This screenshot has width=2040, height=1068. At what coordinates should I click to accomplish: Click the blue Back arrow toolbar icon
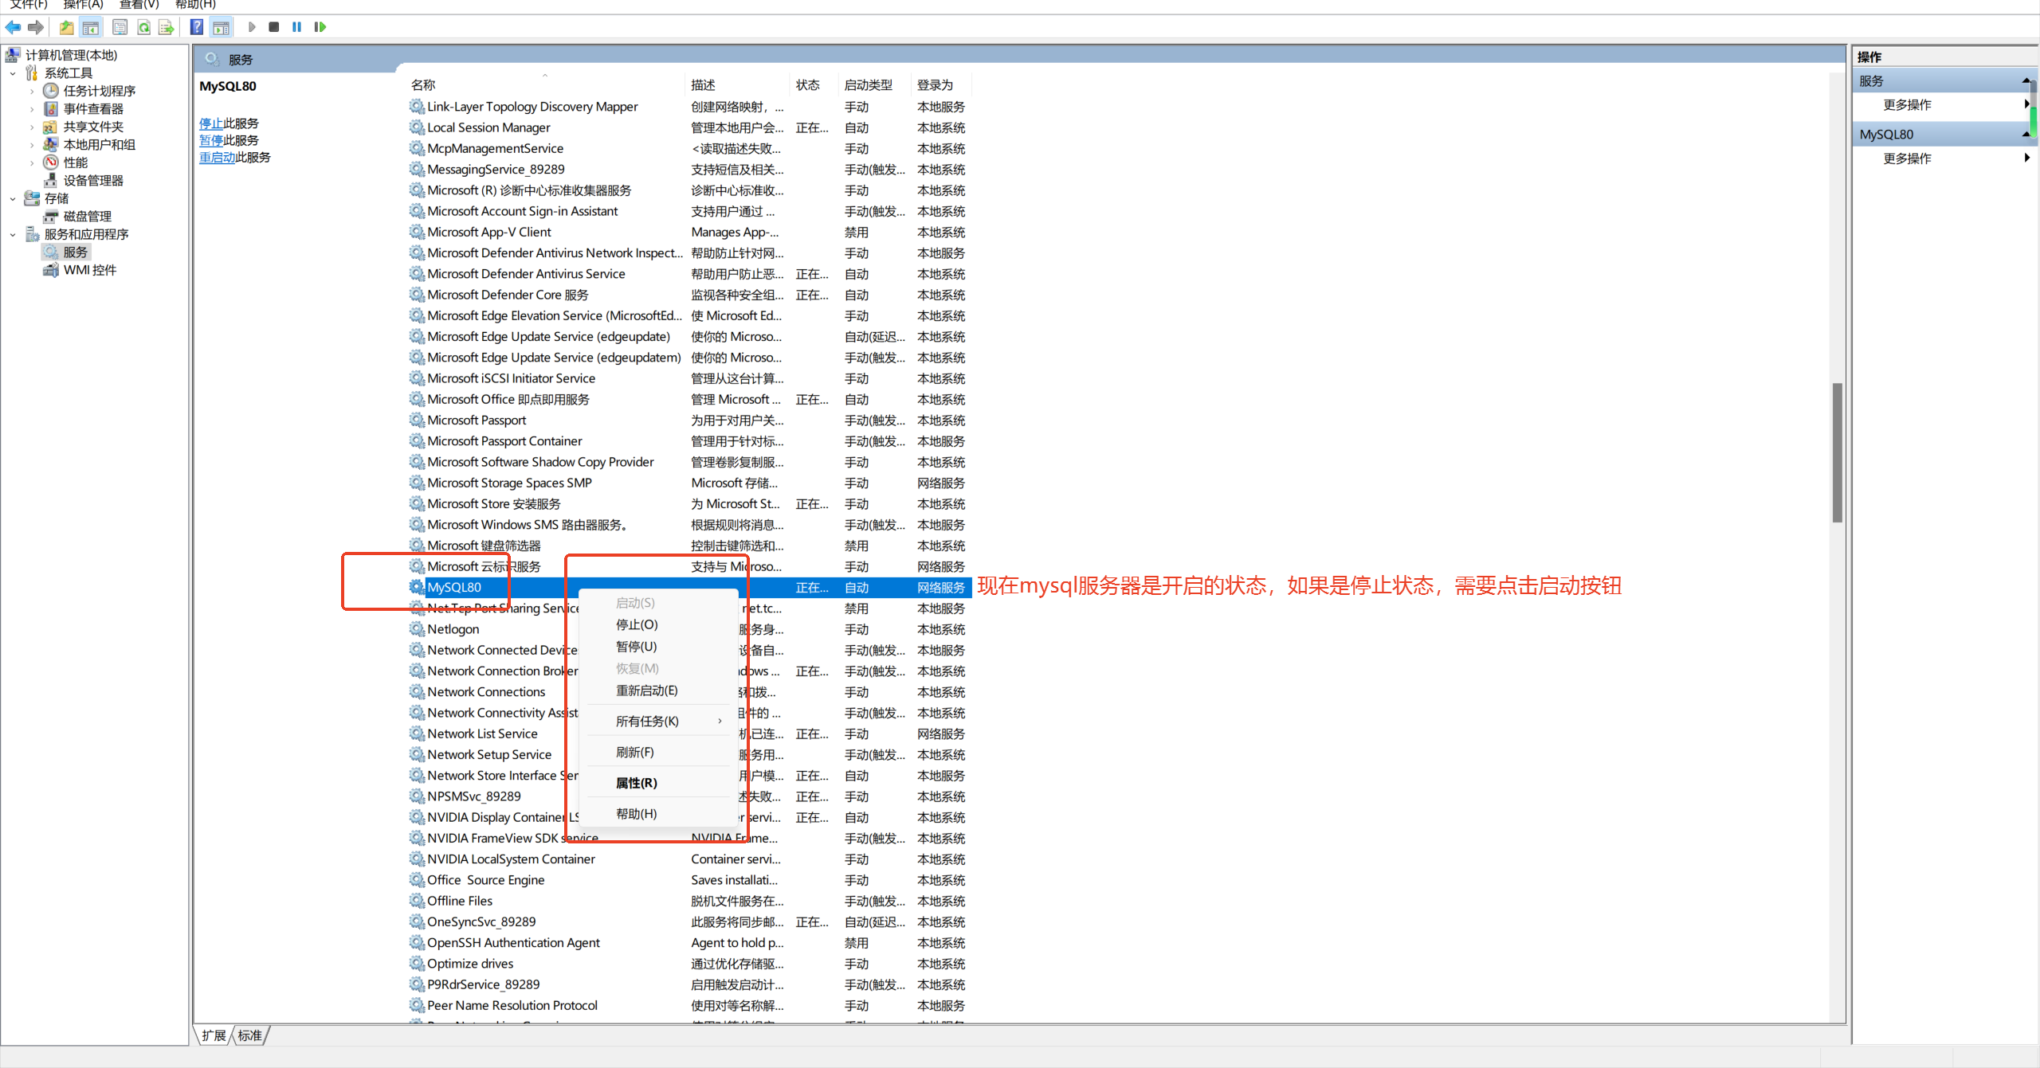click(x=13, y=27)
